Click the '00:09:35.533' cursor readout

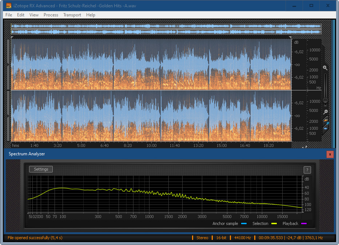pyautogui.click(x=271, y=238)
